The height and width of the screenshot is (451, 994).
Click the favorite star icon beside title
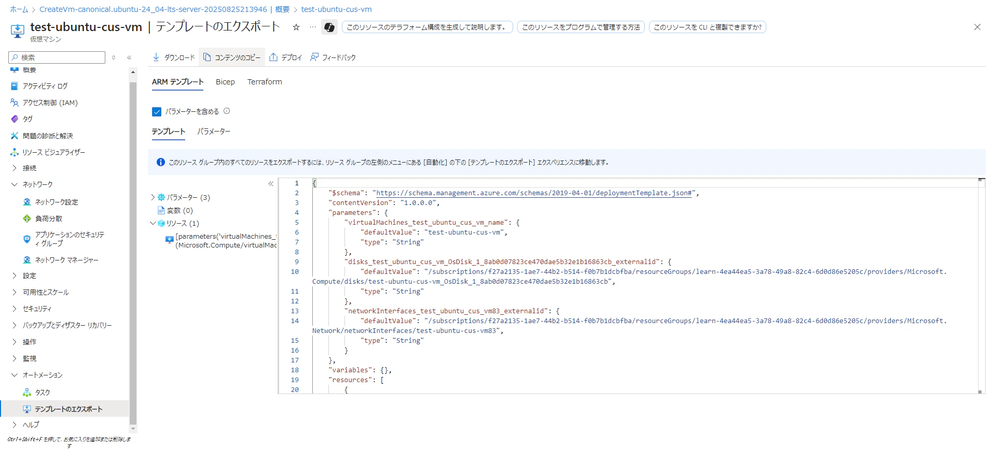pyautogui.click(x=296, y=27)
